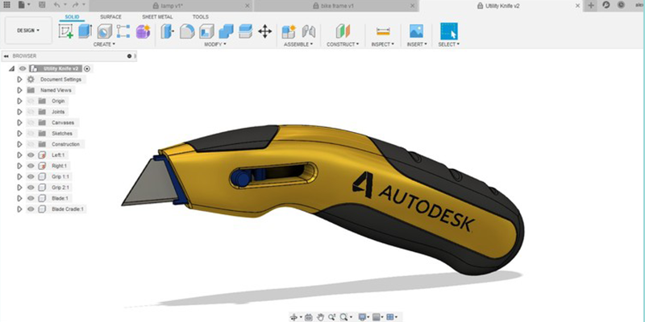Expand the Blade Cradle:1 component

point(19,209)
